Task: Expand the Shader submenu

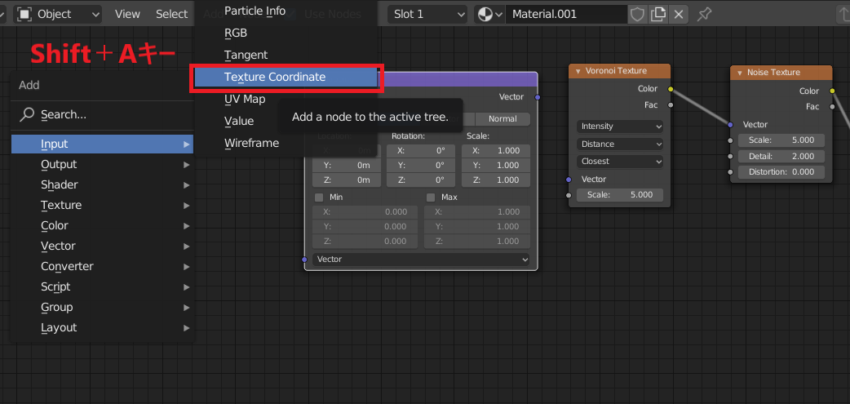Action: 103,185
